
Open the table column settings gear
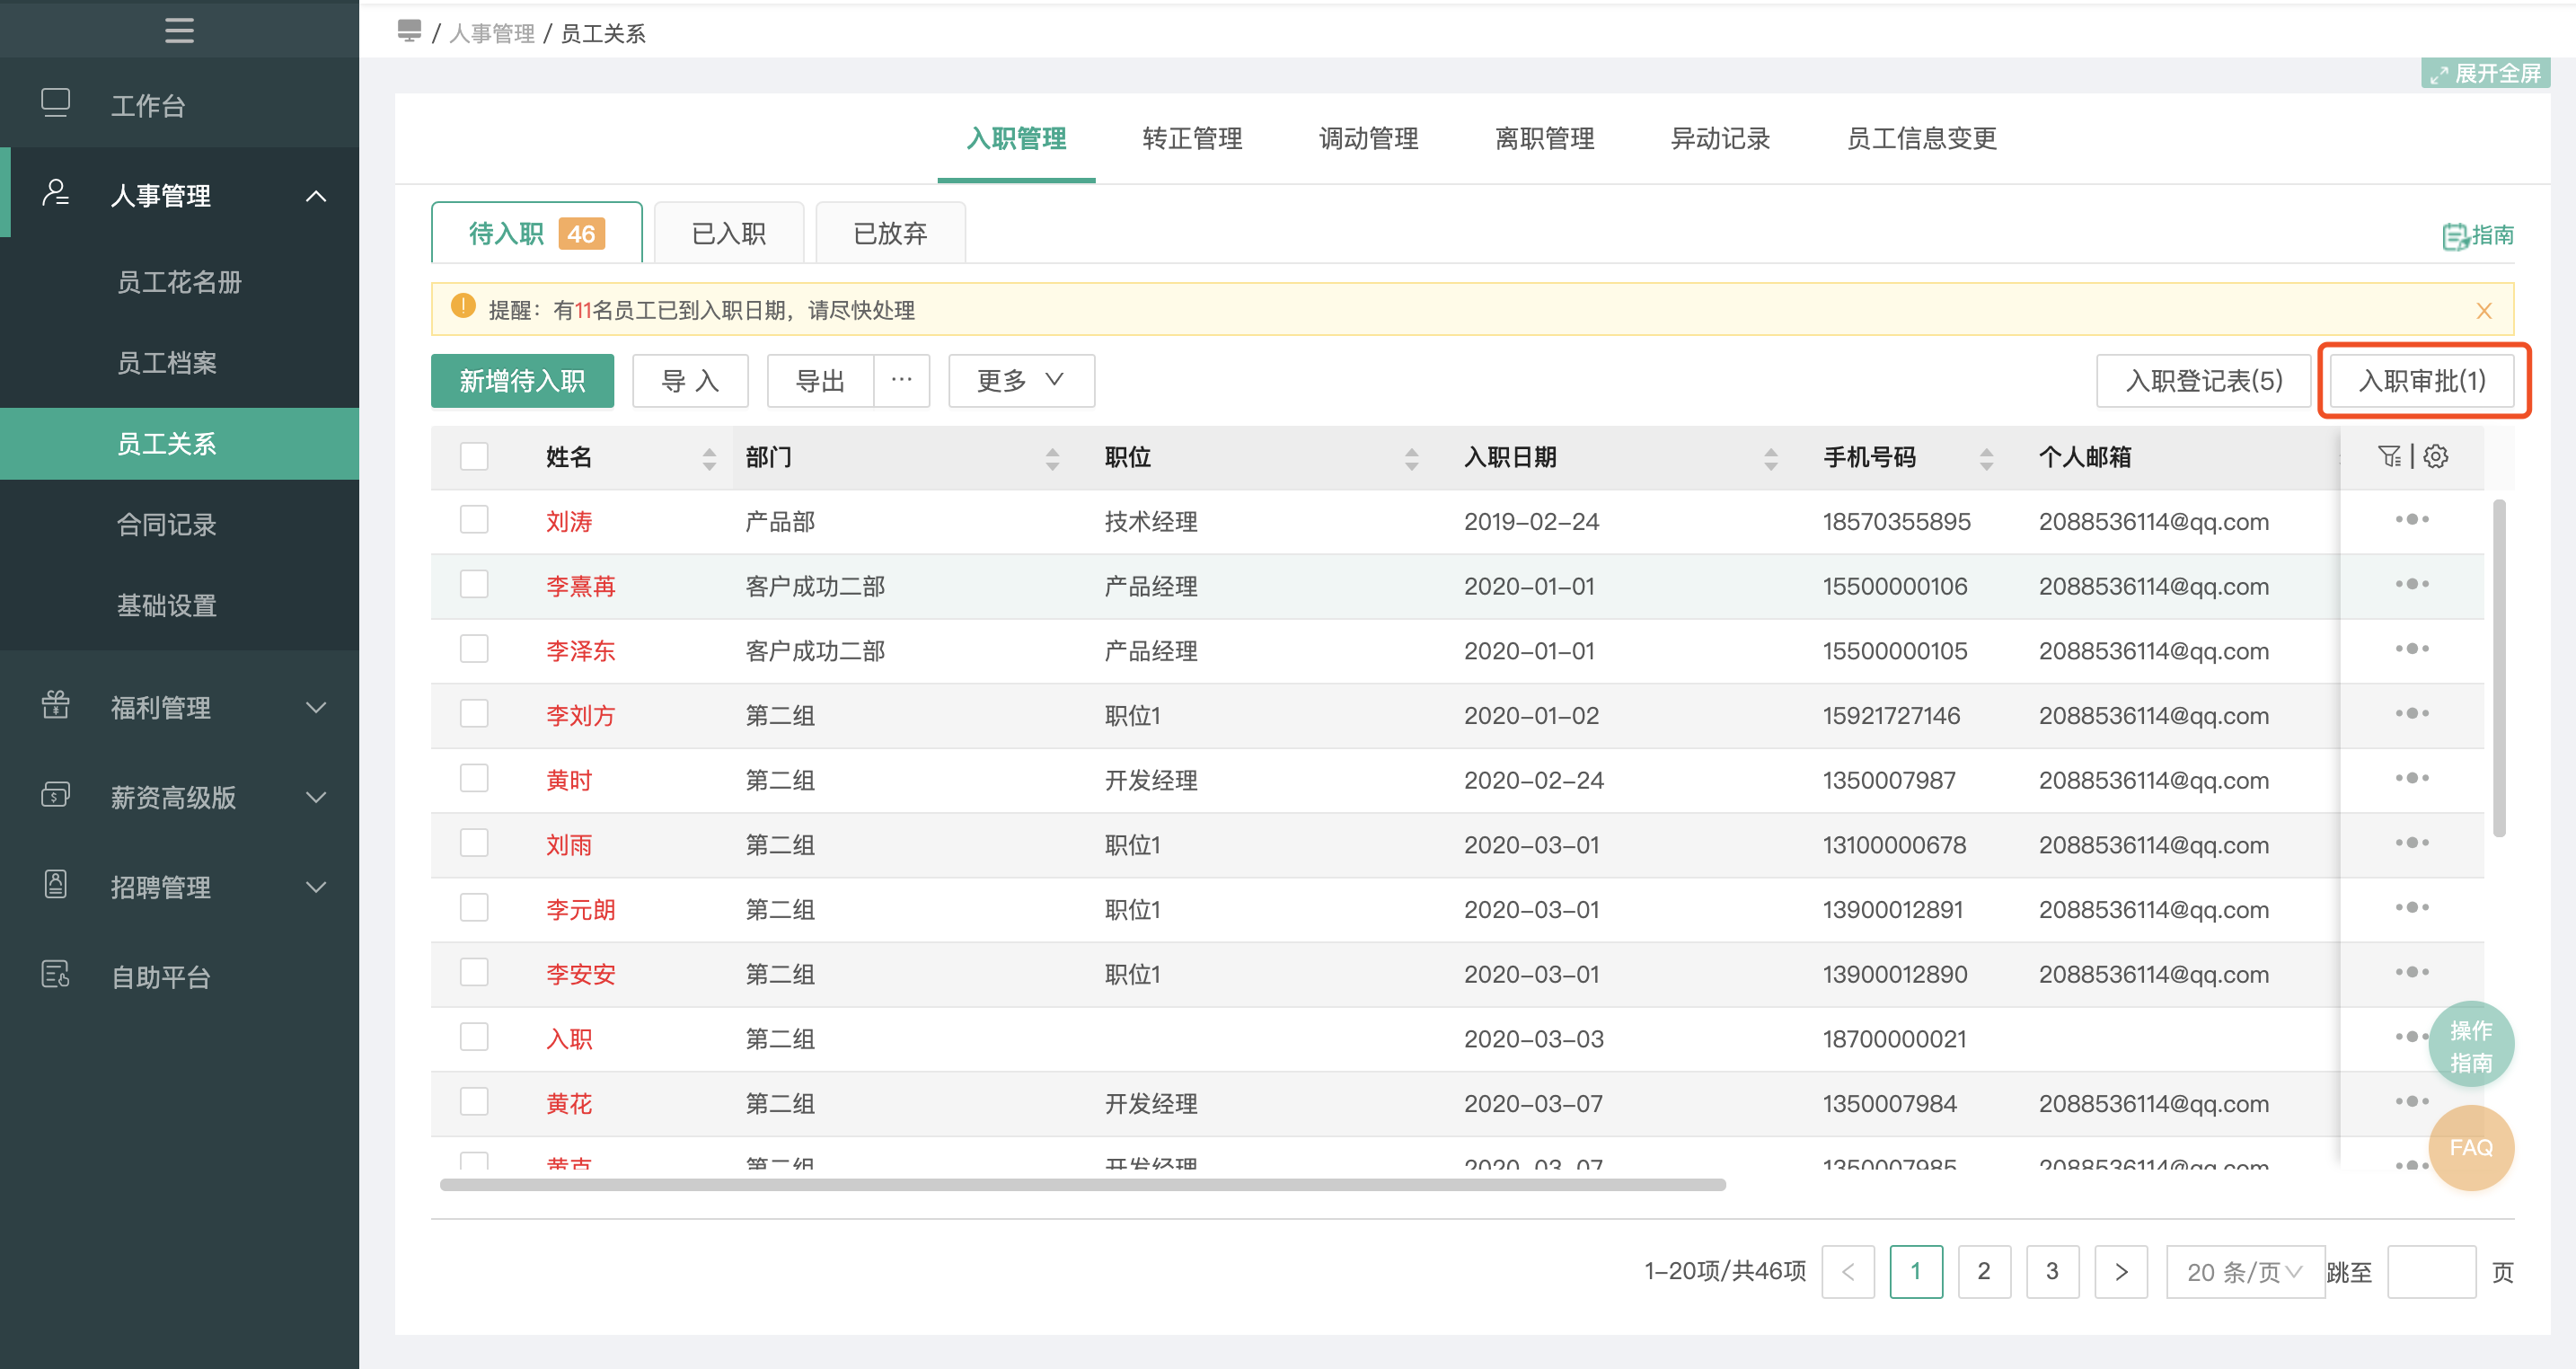click(x=2436, y=457)
